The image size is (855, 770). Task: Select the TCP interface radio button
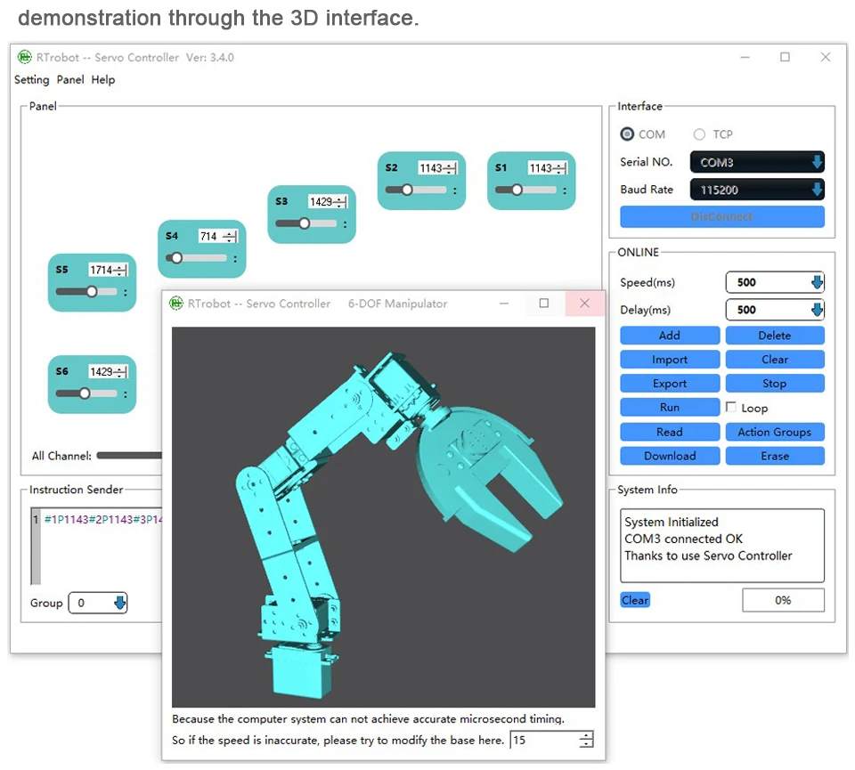699,134
